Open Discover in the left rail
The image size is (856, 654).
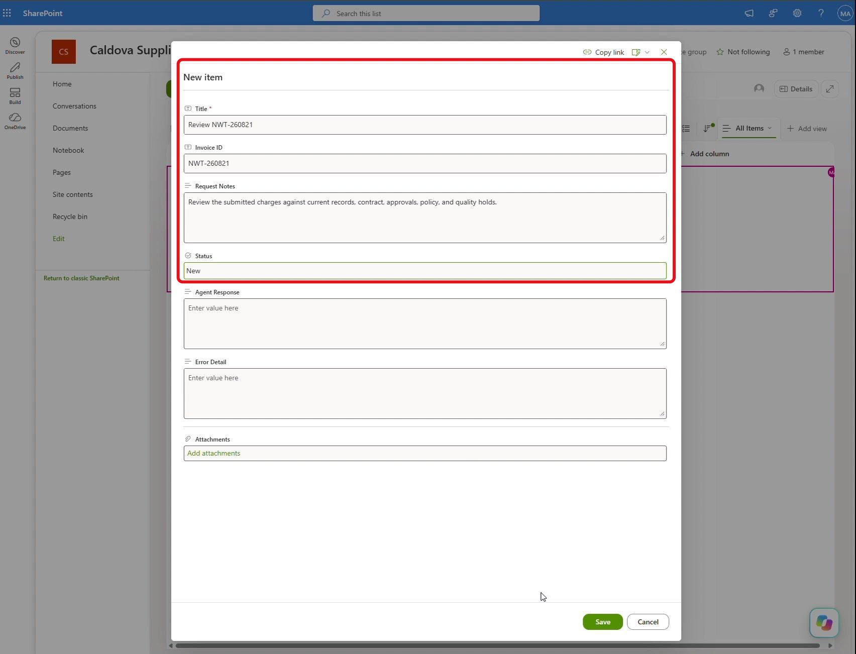[x=15, y=46]
